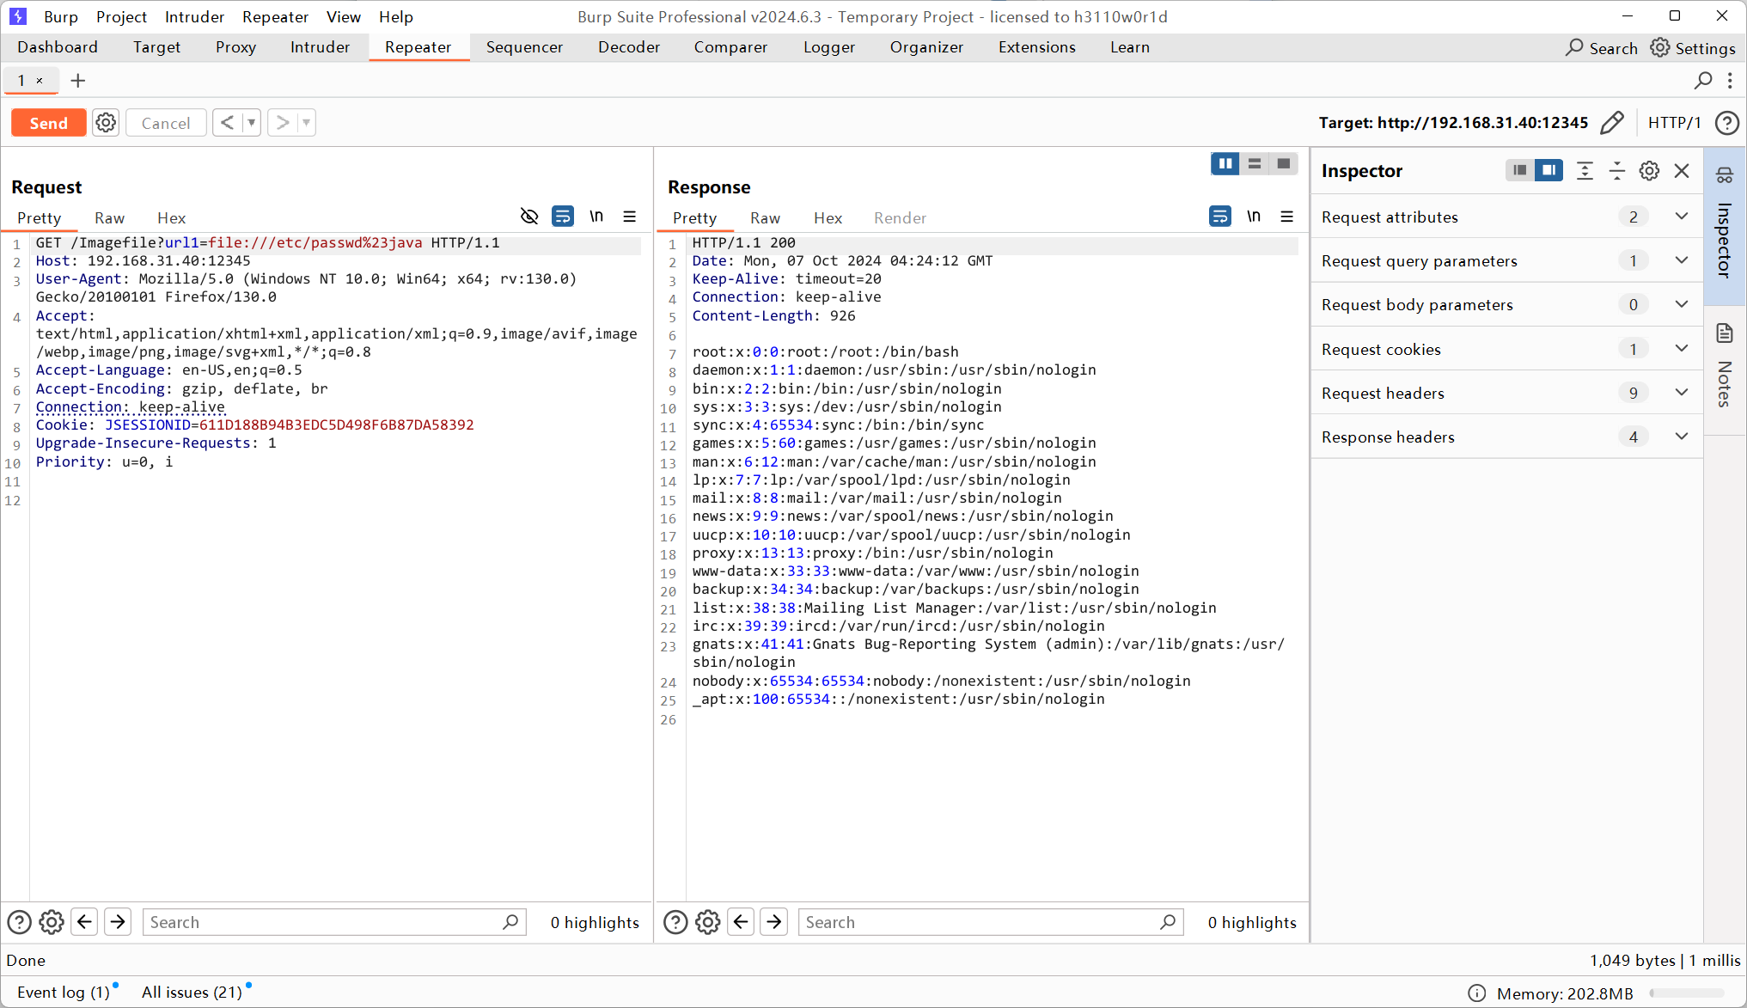Open the global Search
Screen dimensions: 1747x1008
pyautogui.click(x=1602, y=48)
